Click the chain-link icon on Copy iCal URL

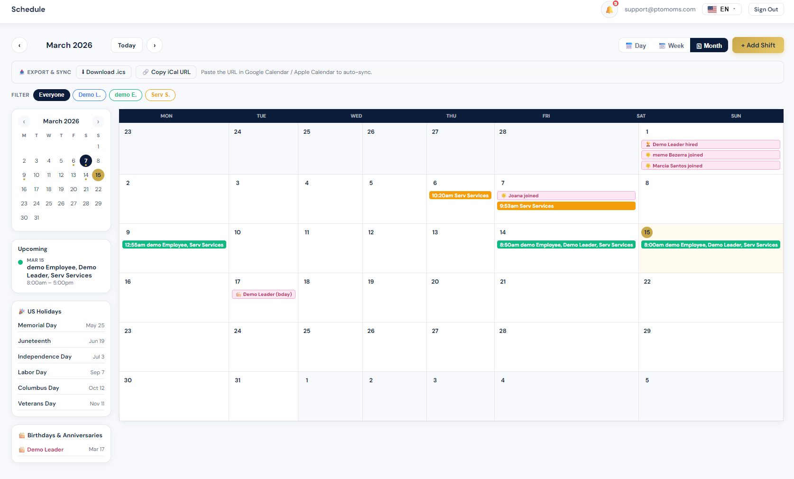click(x=147, y=72)
